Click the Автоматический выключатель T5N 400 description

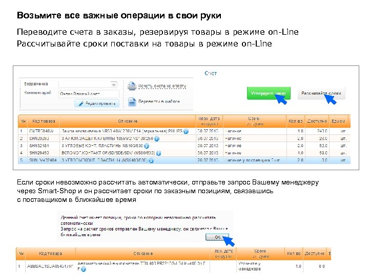pyautogui.click(x=141, y=264)
